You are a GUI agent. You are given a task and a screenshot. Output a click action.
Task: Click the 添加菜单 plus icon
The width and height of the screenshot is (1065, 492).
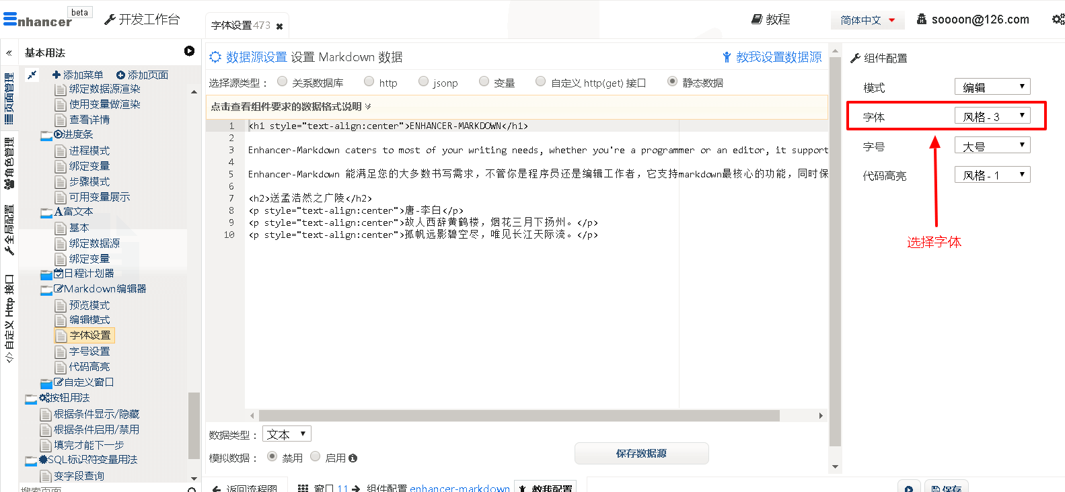[57, 75]
